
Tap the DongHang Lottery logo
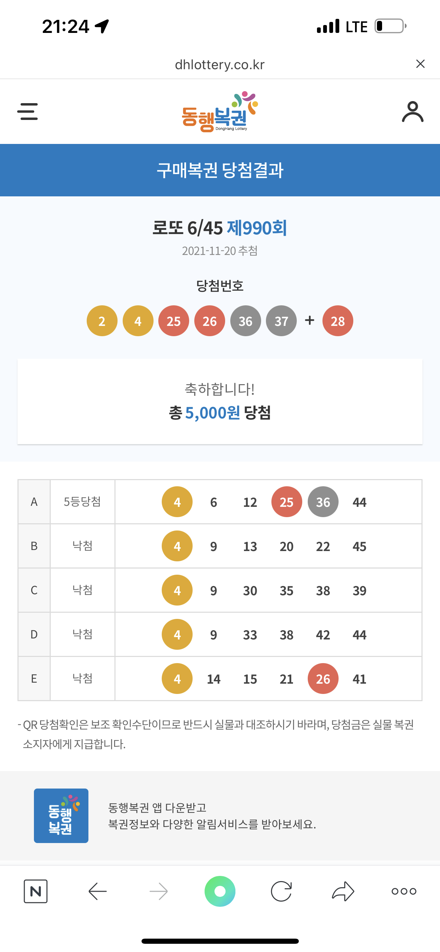coord(220,112)
